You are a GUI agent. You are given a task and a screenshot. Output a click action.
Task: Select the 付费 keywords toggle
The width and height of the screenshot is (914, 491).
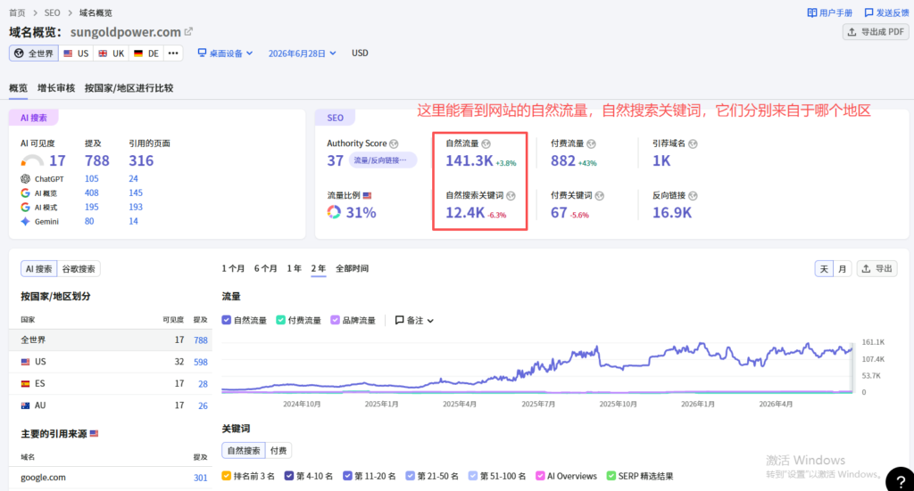[x=278, y=450]
